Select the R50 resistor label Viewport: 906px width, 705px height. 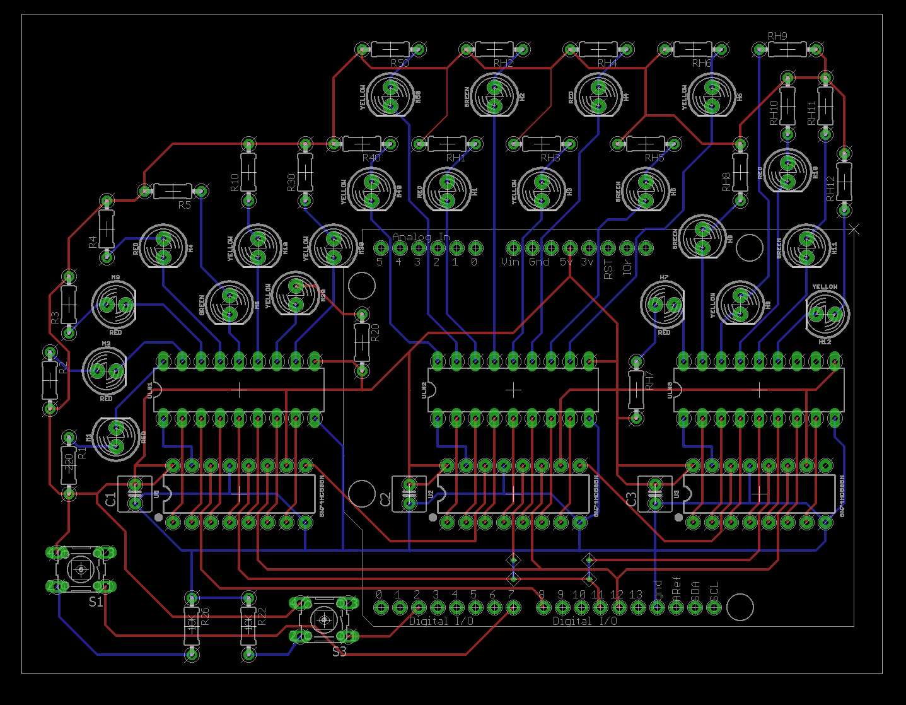tap(400, 63)
